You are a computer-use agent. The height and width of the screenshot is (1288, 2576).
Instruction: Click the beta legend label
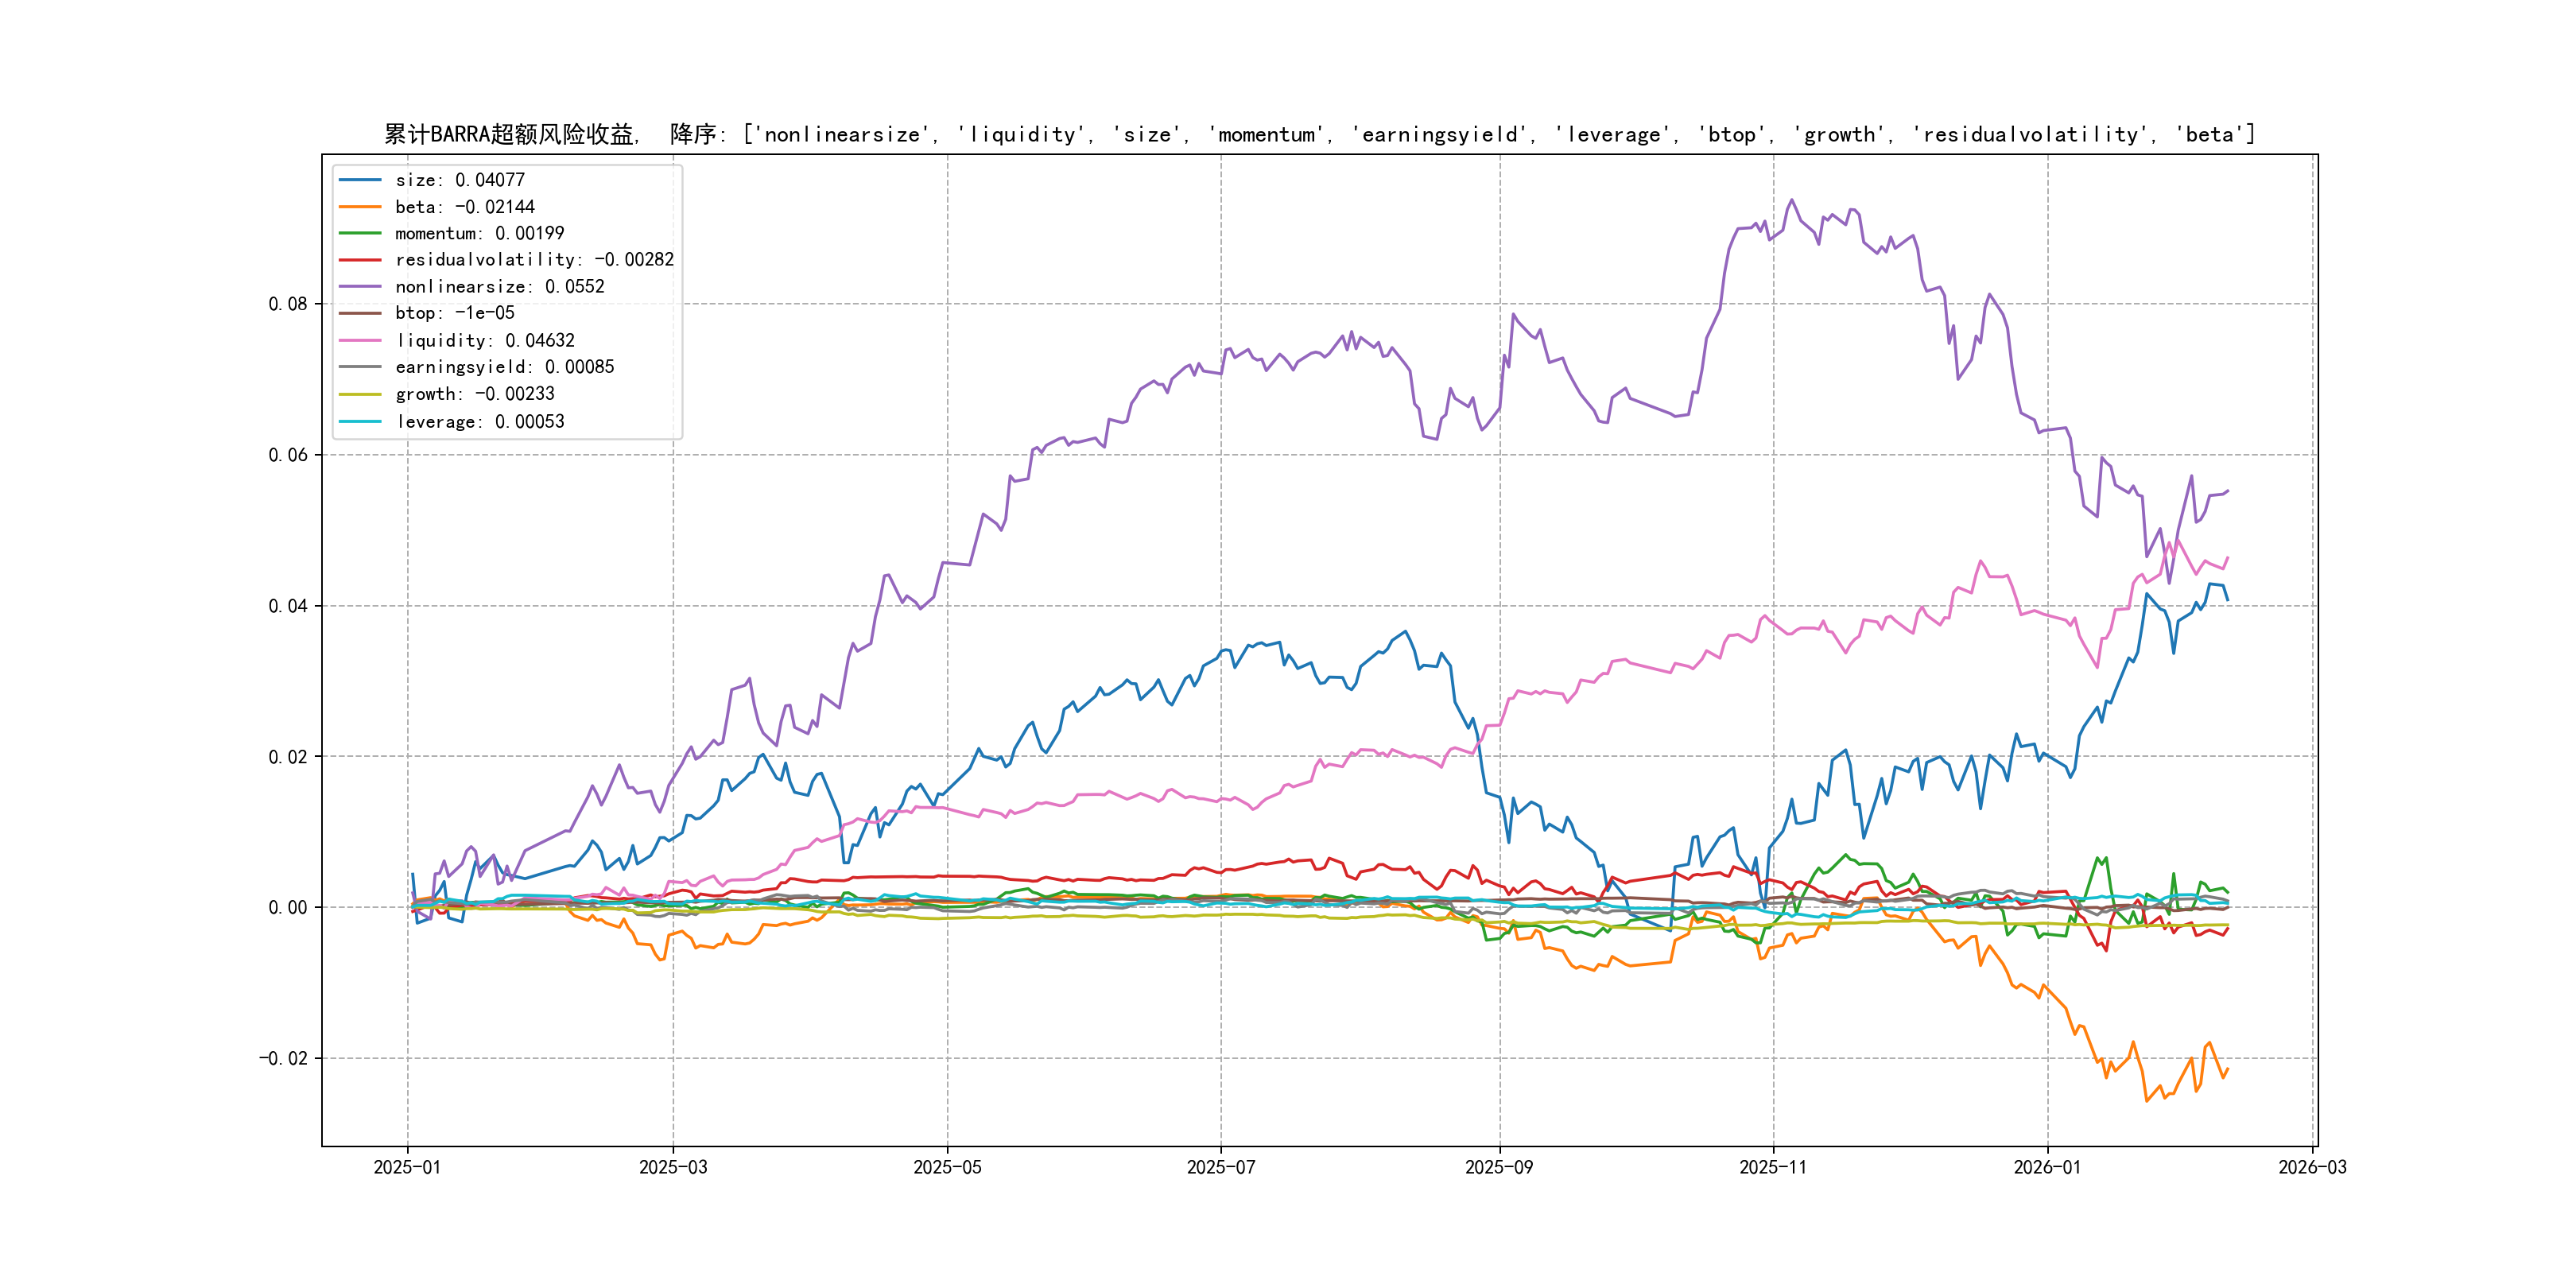pyautogui.click(x=464, y=207)
